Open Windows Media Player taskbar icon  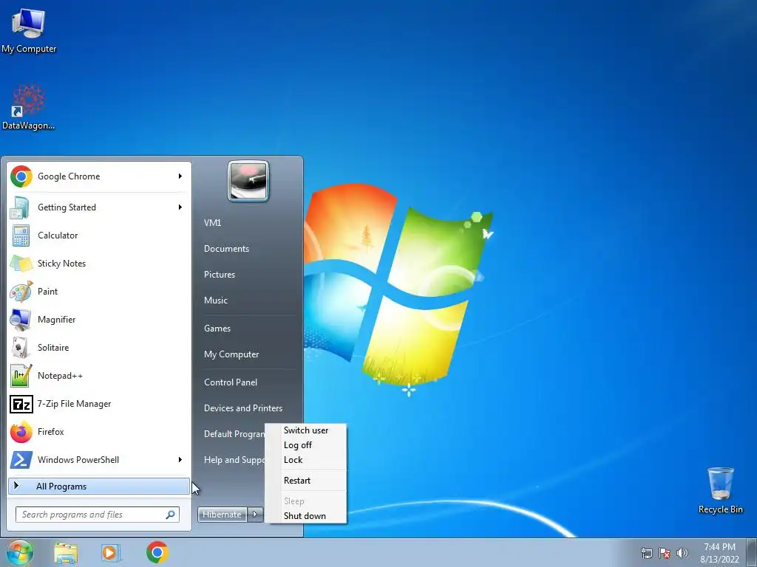coord(111,552)
